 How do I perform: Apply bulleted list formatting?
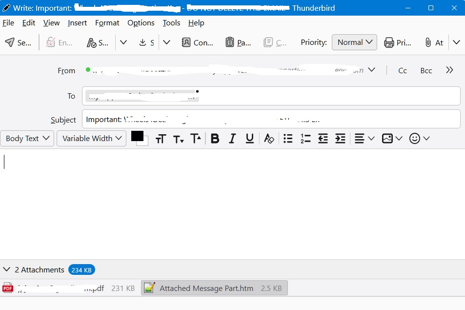click(x=288, y=139)
